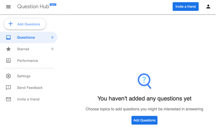Click the user account profile icon
Image resolution: width=216 pixels, height=134 pixels.
tap(208, 6)
